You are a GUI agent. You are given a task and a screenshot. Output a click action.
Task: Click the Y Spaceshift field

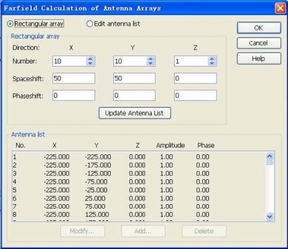coord(134,78)
